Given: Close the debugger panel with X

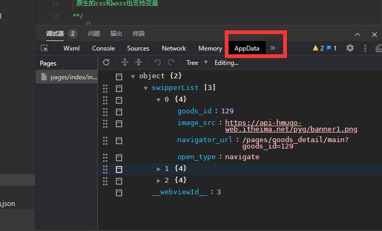Looking at the screenshot, I should click(x=375, y=35).
